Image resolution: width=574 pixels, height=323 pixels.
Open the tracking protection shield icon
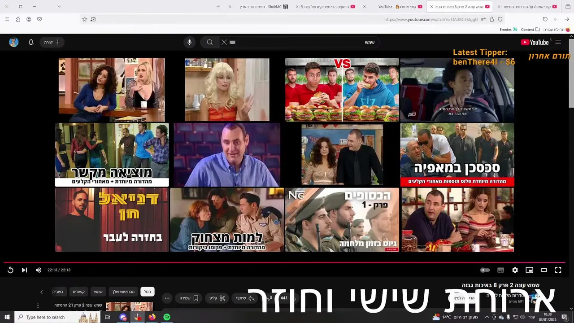click(x=500, y=19)
